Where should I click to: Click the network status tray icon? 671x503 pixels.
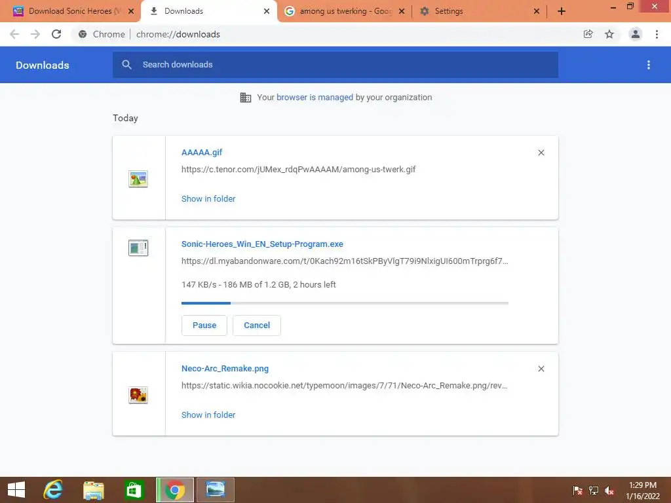click(x=593, y=491)
